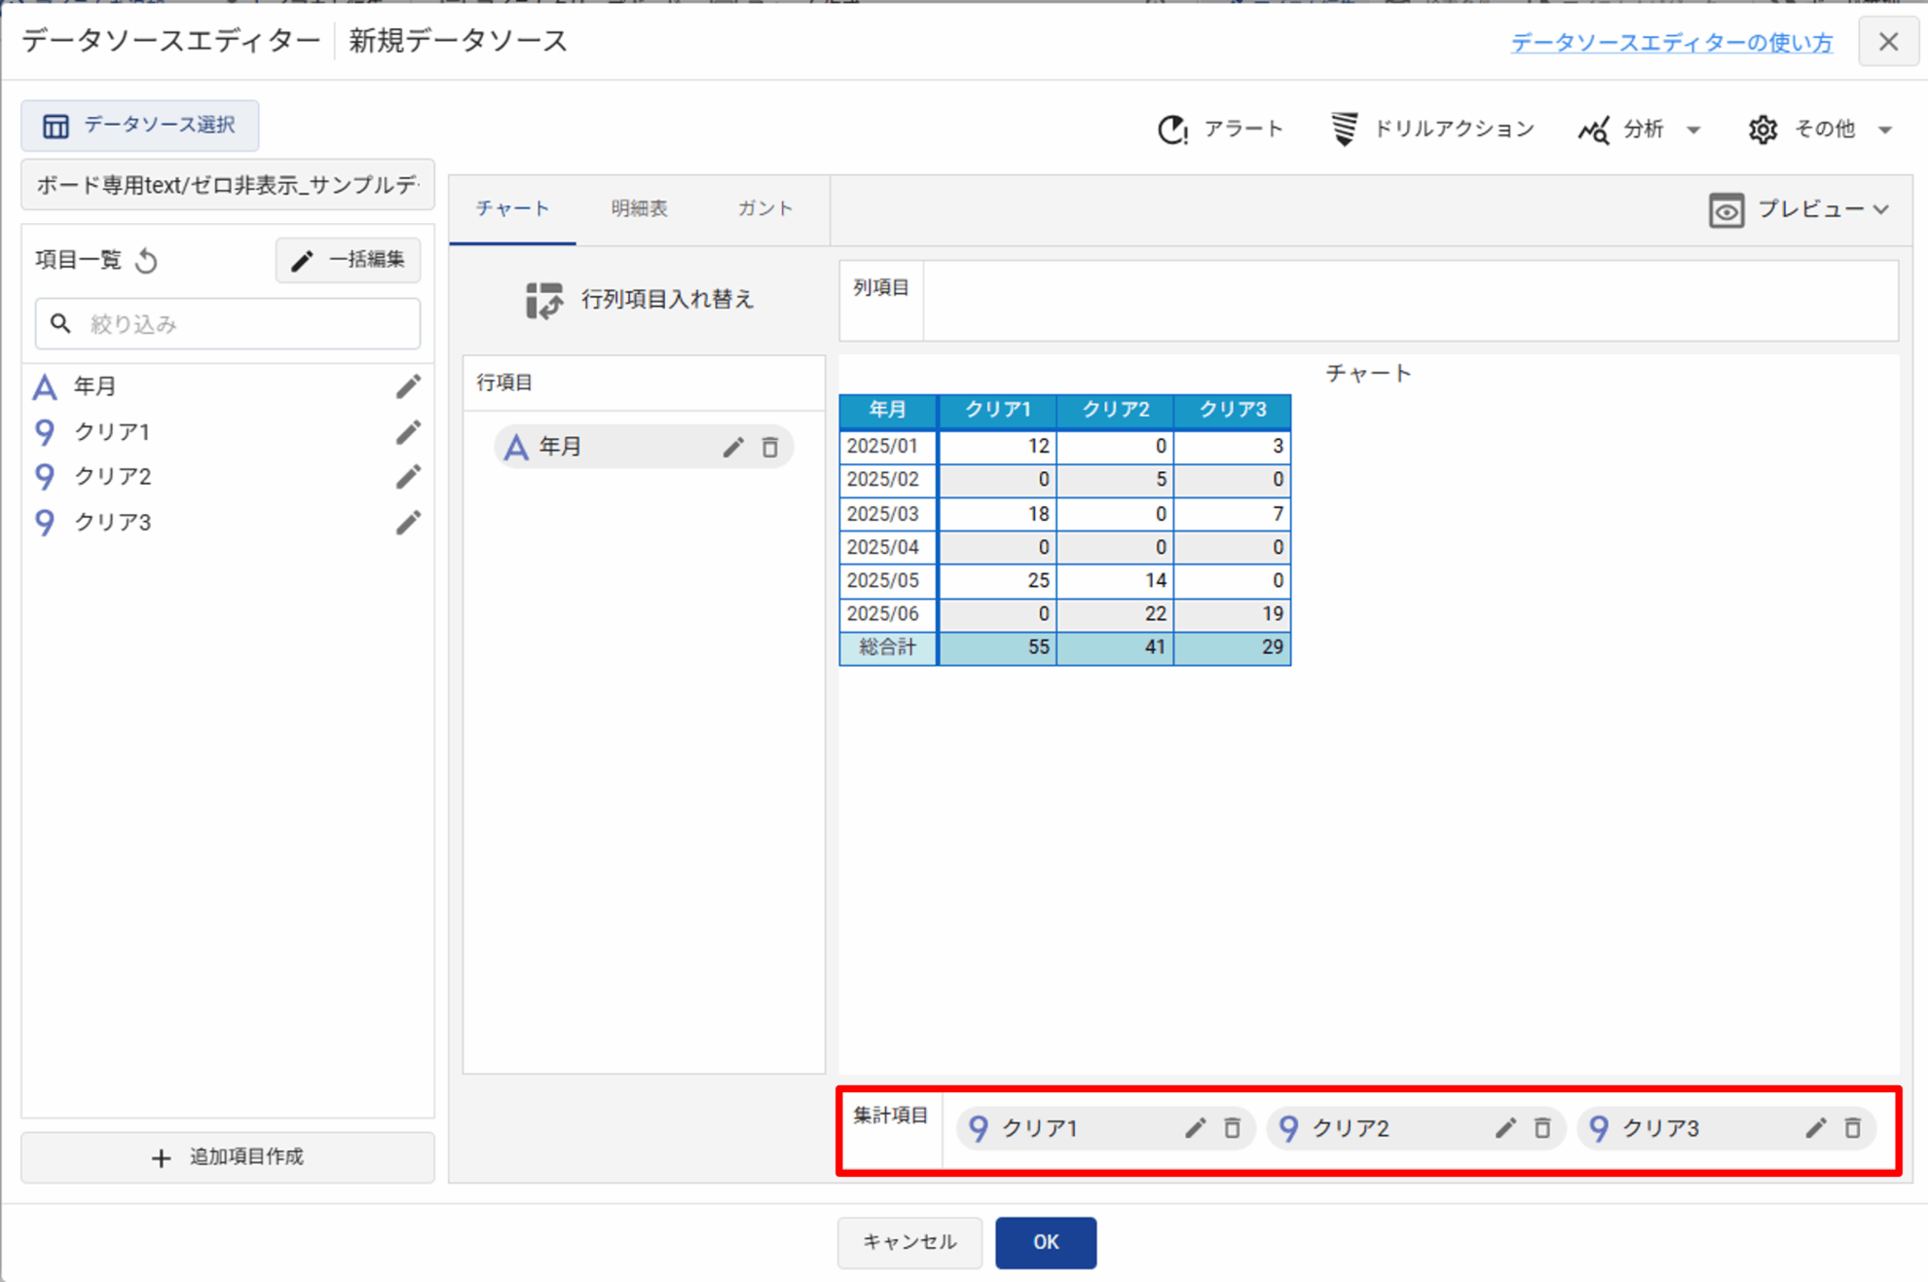The height and width of the screenshot is (1282, 1928).
Task: Remove クリア2 from 集計項目 via trash icon
Action: point(1542,1128)
